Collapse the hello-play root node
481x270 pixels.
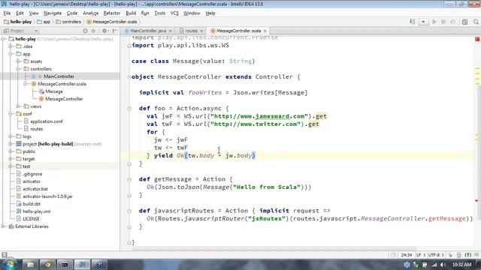pyautogui.click(x=3, y=39)
